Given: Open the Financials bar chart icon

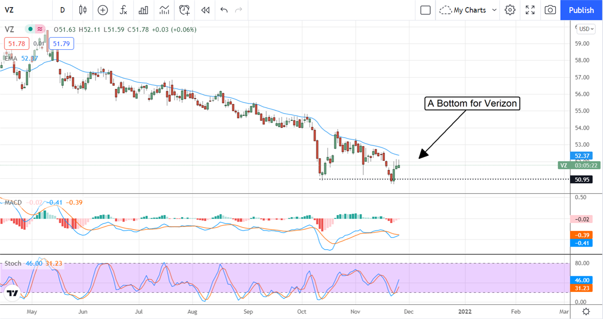Looking at the screenshot, I should pyautogui.click(x=144, y=10).
